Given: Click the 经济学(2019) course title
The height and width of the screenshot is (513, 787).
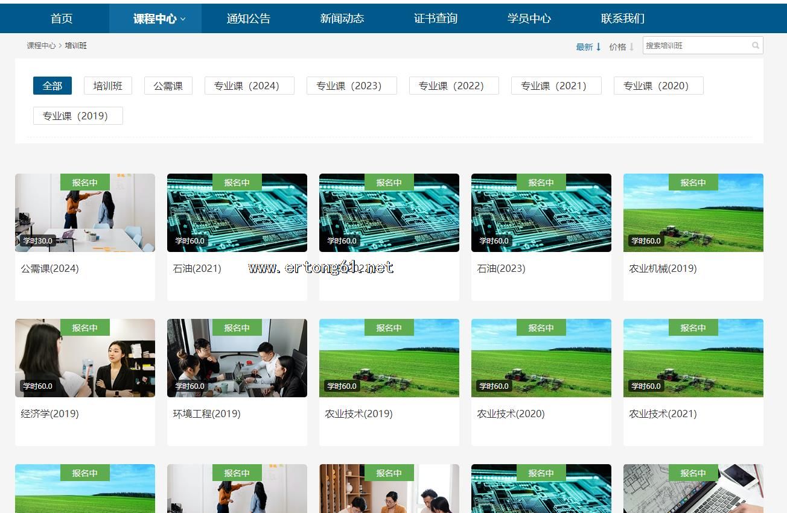Looking at the screenshot, I should pos(50,414).
